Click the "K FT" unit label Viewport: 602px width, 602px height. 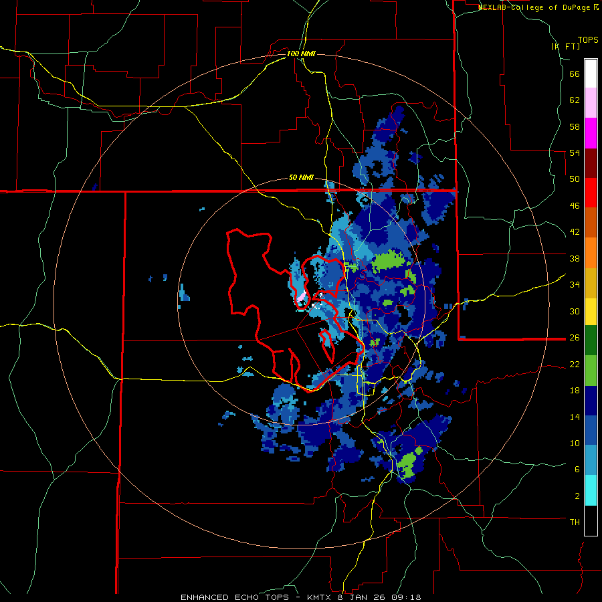coord(565,46)
